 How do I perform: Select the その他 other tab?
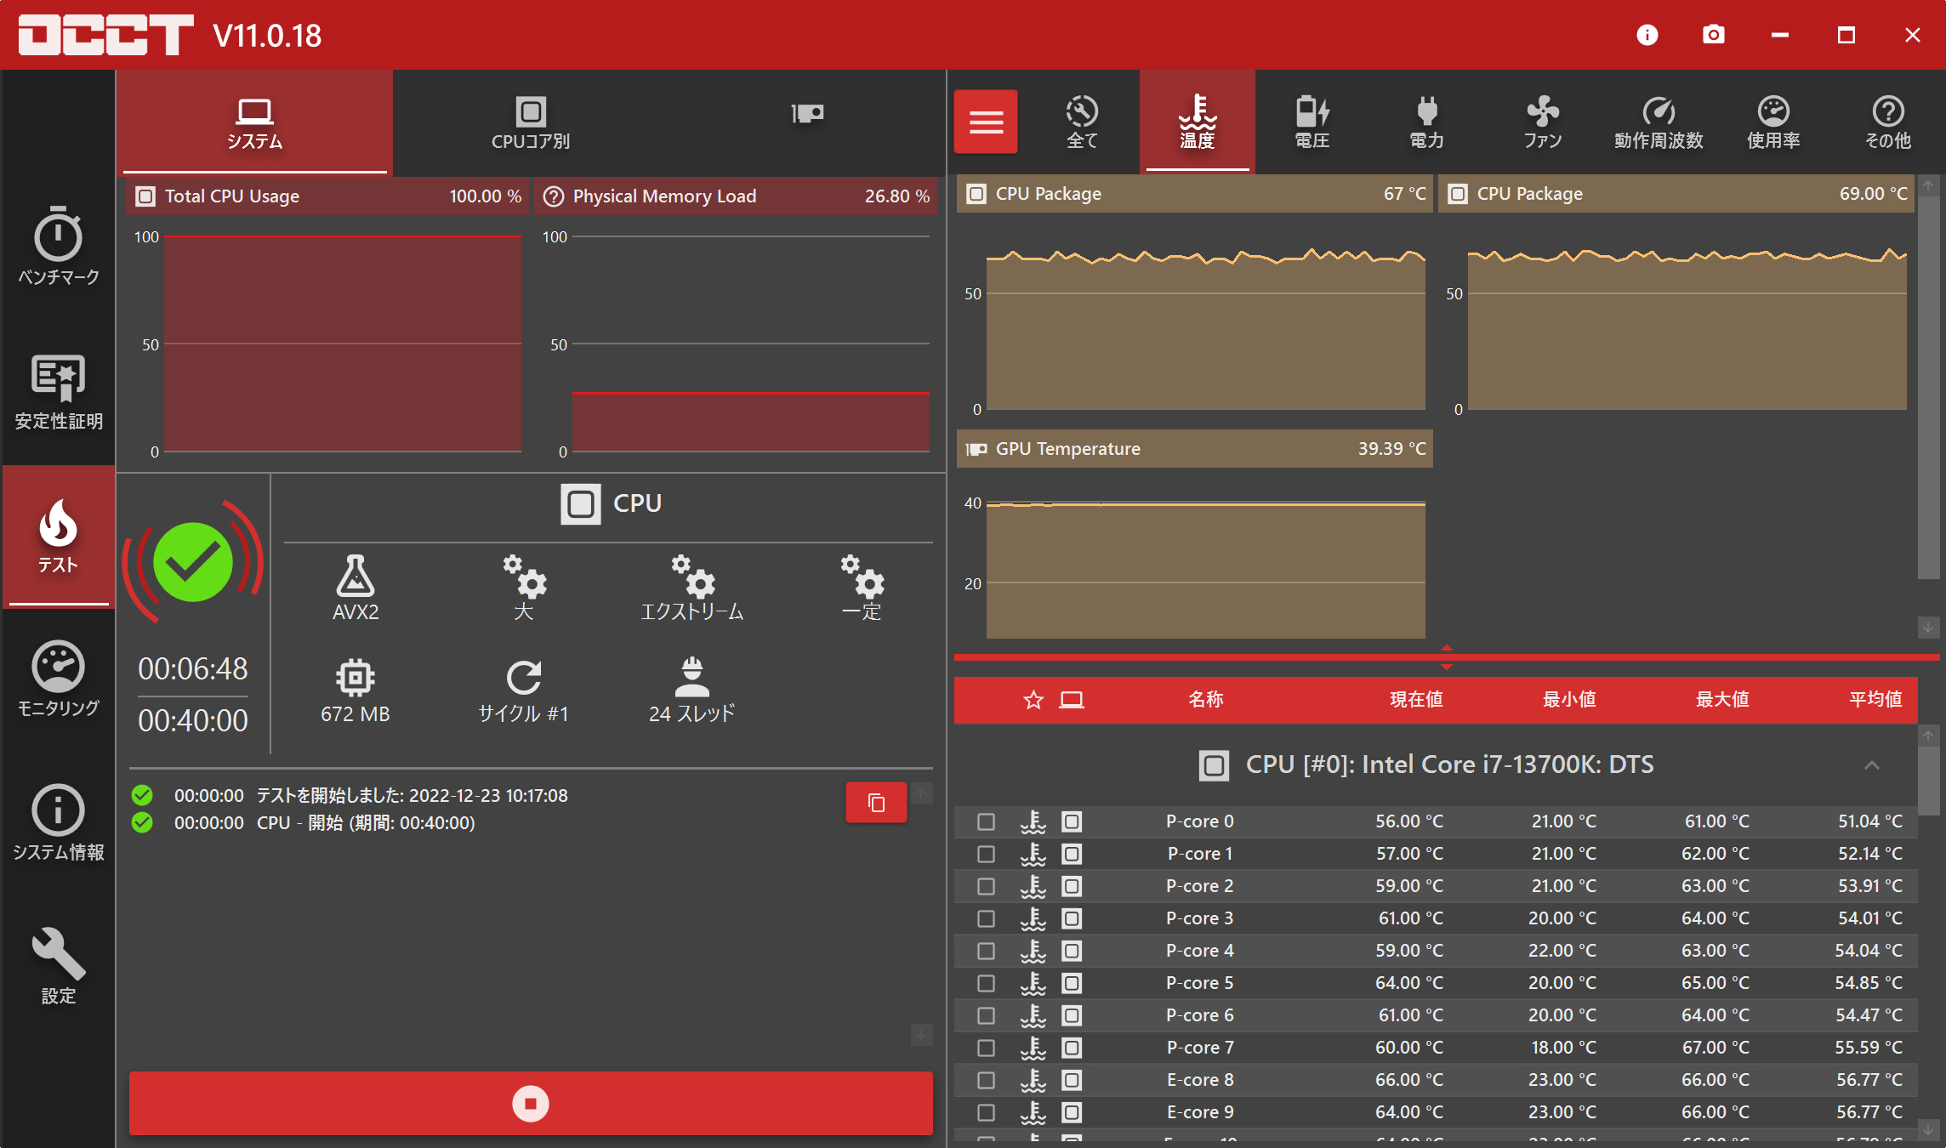coord(1888,122)
